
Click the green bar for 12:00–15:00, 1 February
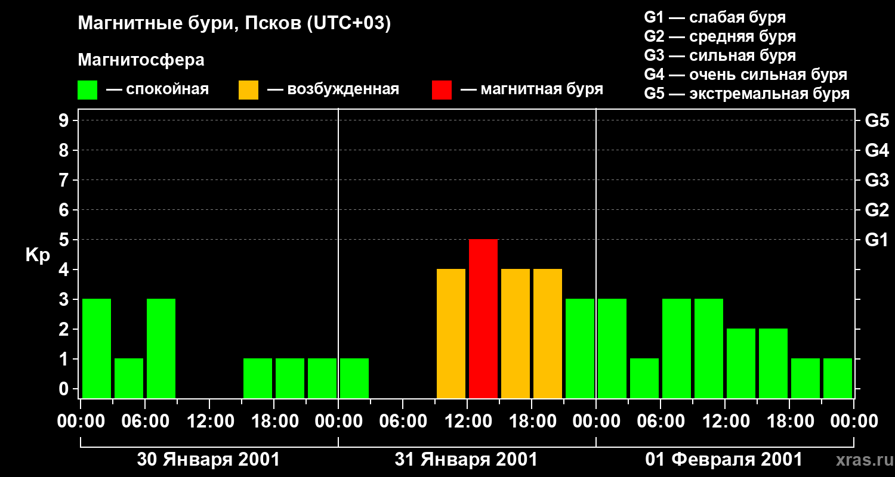741,363
